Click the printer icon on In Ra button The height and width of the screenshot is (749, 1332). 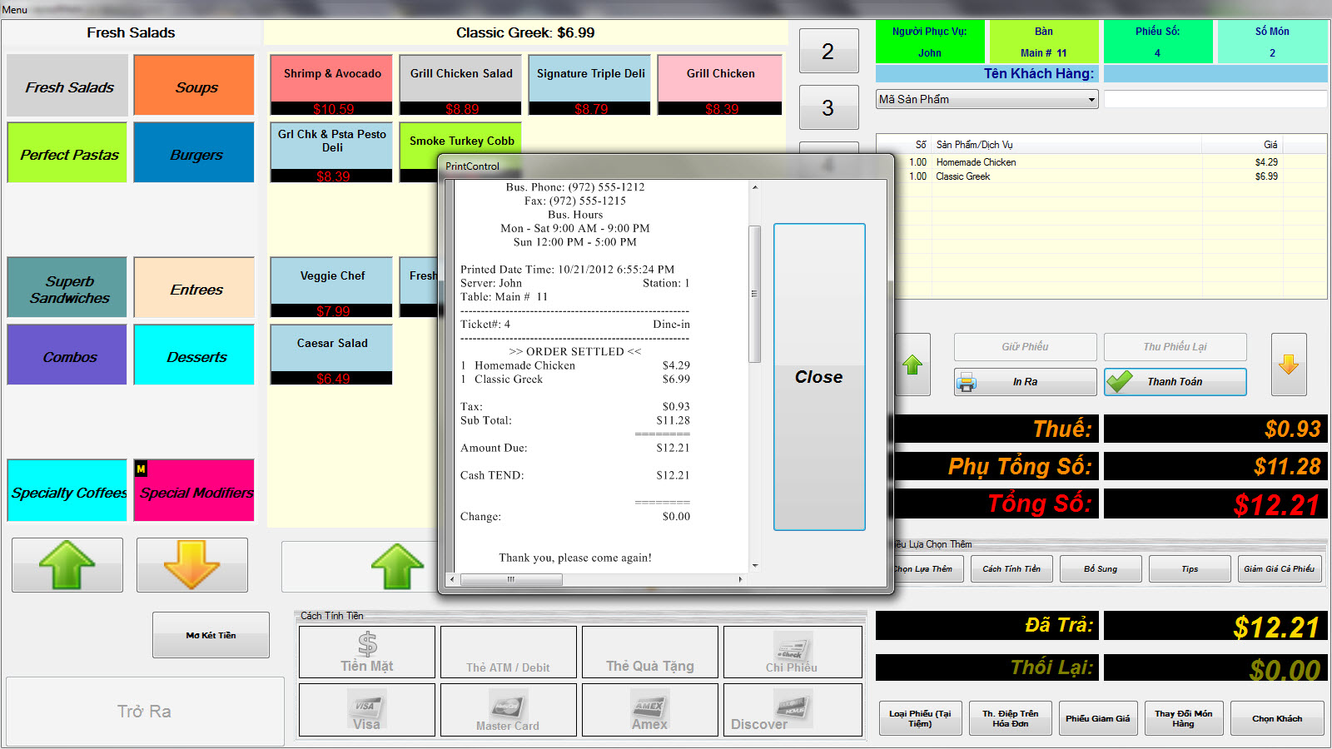(967, 382)
